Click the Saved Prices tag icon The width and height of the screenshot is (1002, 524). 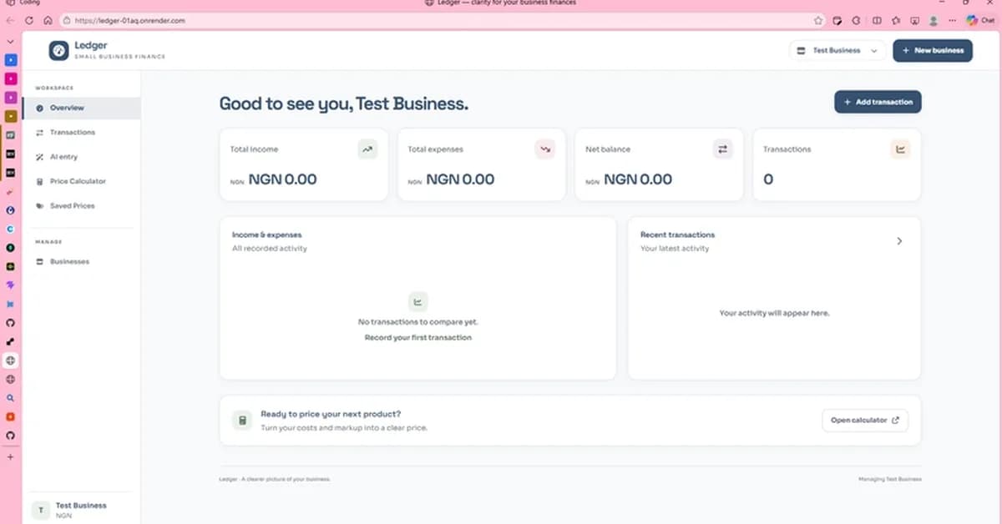40,205
